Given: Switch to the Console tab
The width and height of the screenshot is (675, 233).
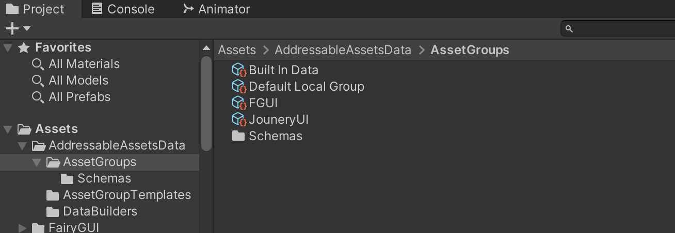Looking at the screenshot, I should [x=123, y=9].
